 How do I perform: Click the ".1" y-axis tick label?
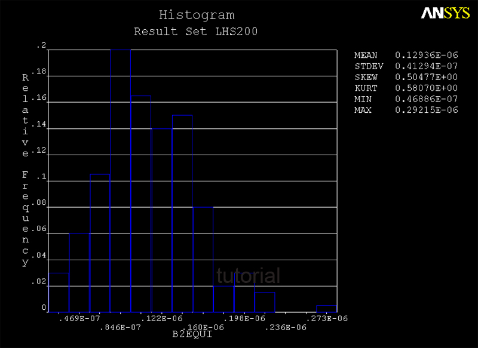pyautogui.click(x=41, y=177)
